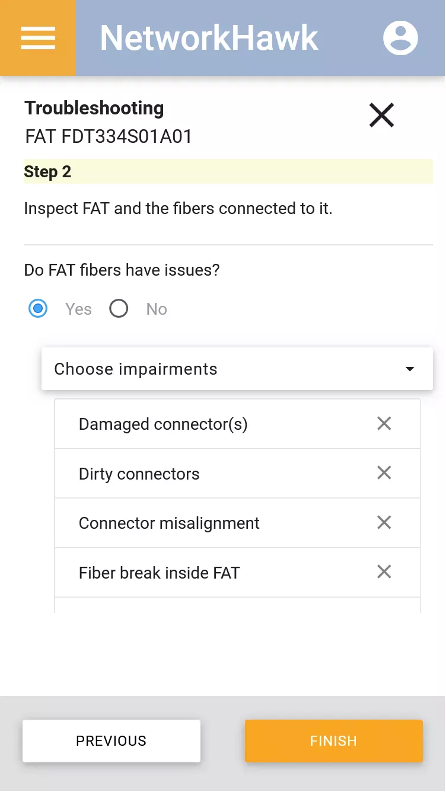Select the Damaged connector(s) list item
This screenshot has height=792, width=446.
pos(237,424)
